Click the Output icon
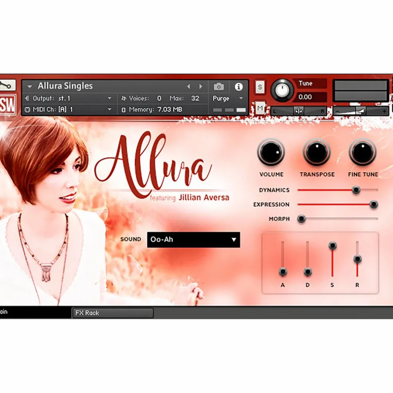 coord(27,98)
